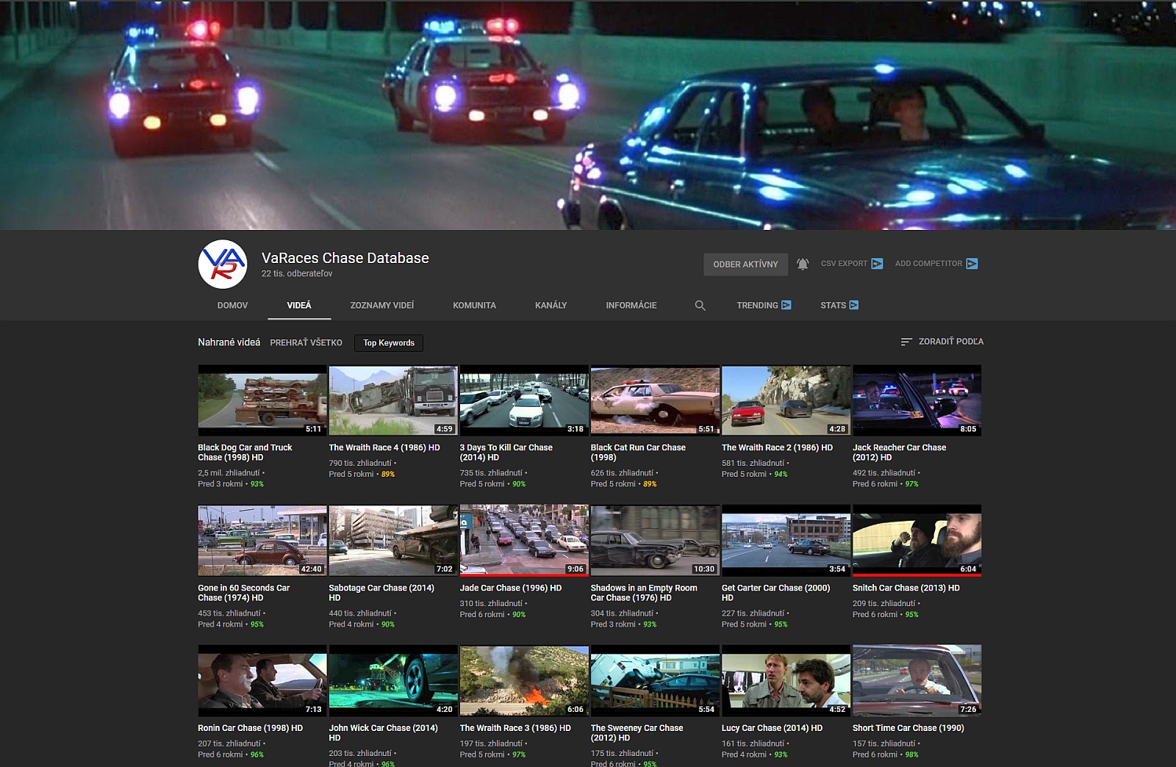The image size is (1176, 767).
Task: Click the Odber aktívny subscribe button
Action: tap(745, 264)
